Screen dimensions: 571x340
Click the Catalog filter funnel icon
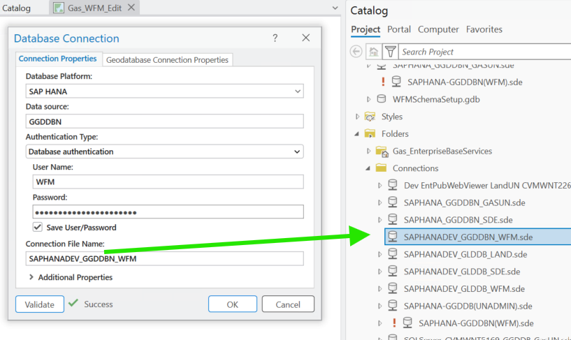click(x=391, y=52)
